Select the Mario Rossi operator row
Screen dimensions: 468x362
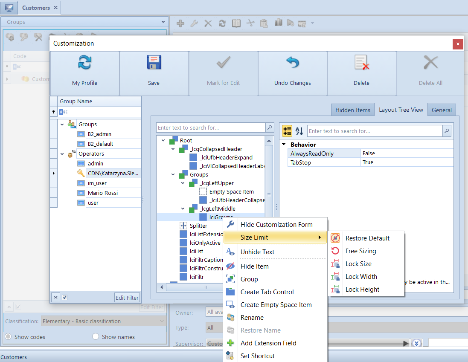[114, 193]
